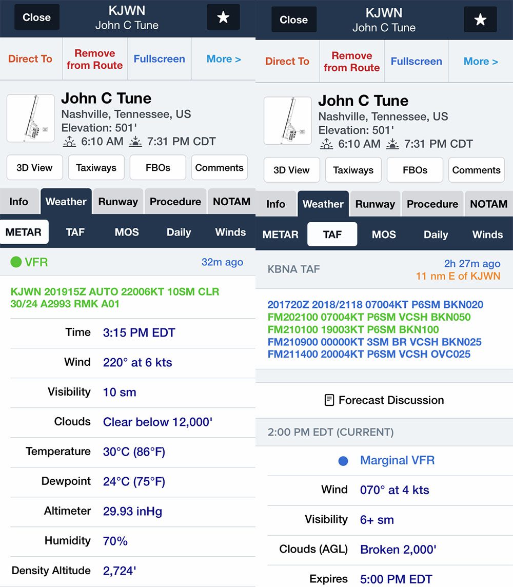513x587 pixels.
Task: Tap the sunset icon beside 7:31 PM in right panel
Action: (x=392, y=144)
